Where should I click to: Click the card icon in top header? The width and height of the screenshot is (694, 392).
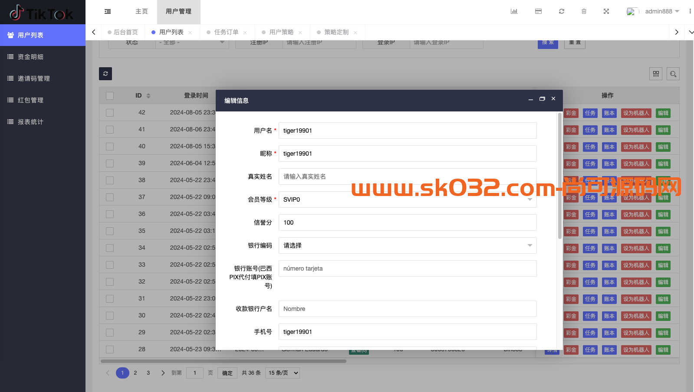[x=538, y=11]
